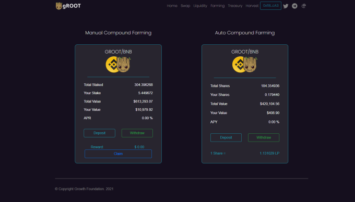Click Your Value $10,979.92

144,110
